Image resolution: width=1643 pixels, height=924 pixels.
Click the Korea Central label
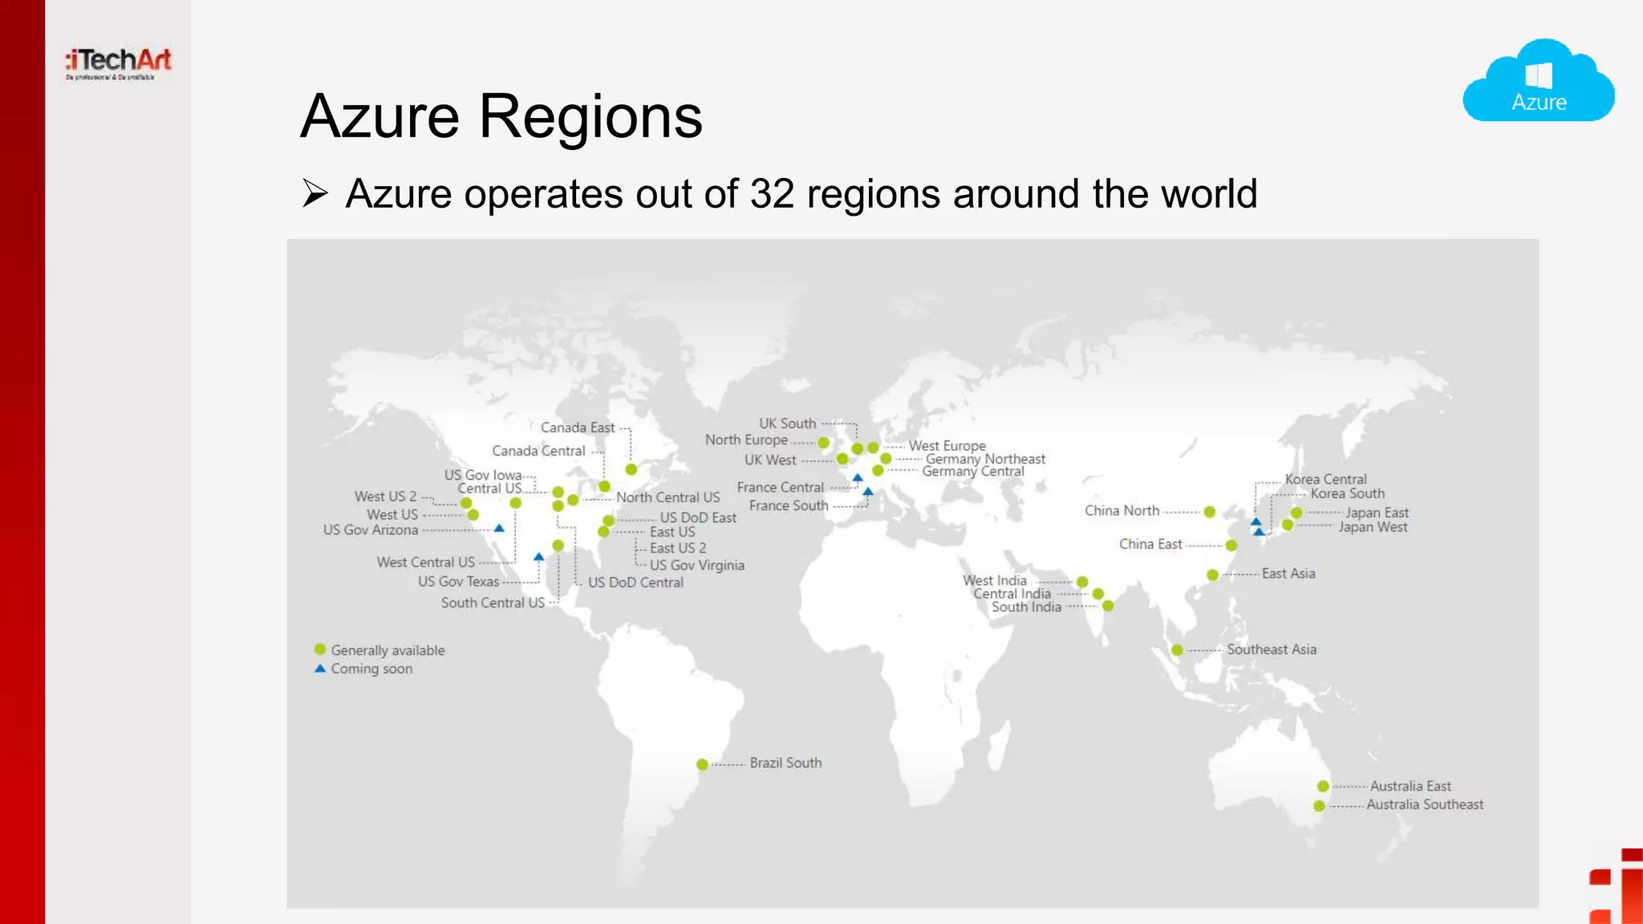coord(1325,480)
